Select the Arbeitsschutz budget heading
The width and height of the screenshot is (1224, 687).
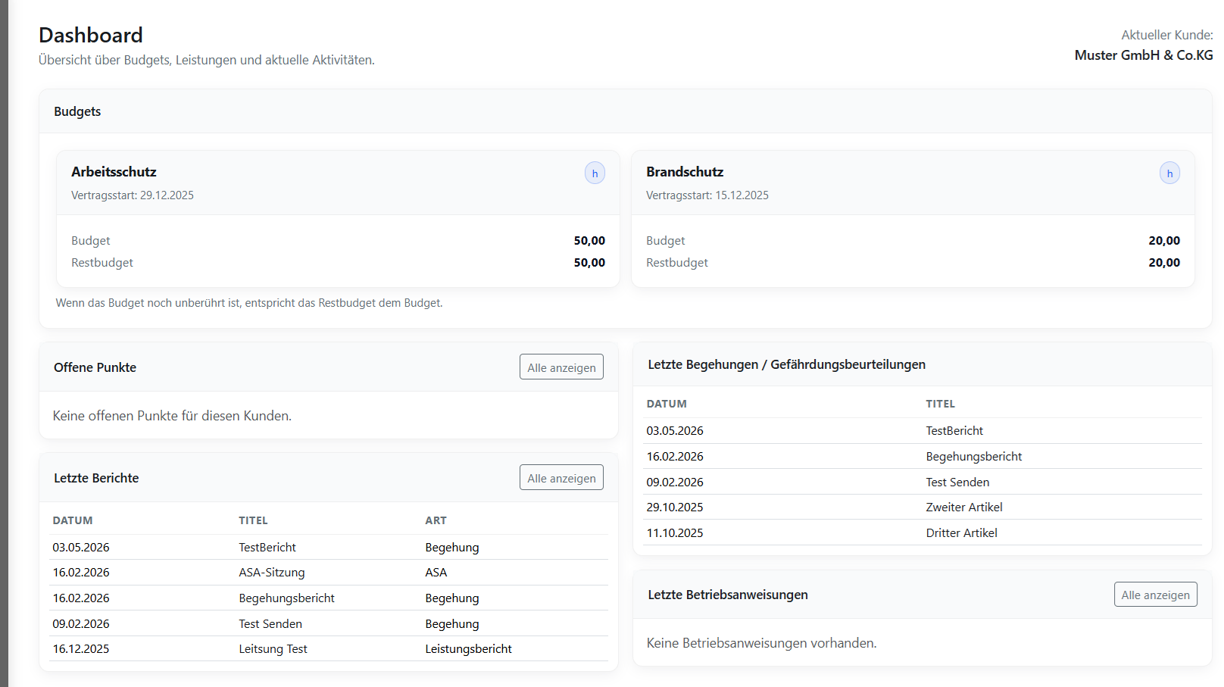pyautogui.click(x=114, y=172)
